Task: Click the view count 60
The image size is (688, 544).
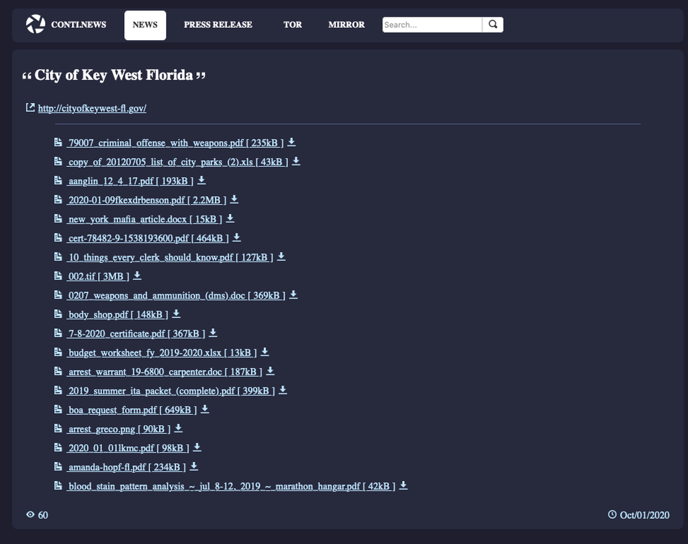Action: pos(43,515)
